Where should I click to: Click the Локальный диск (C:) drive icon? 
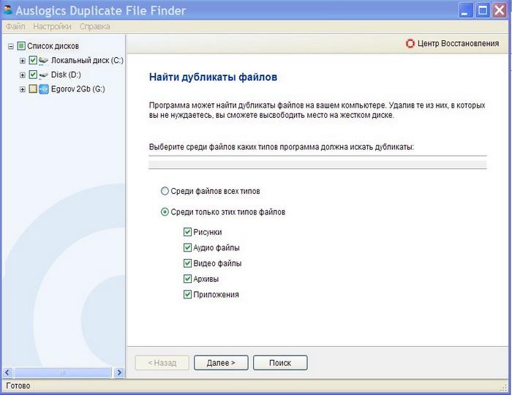43,61
